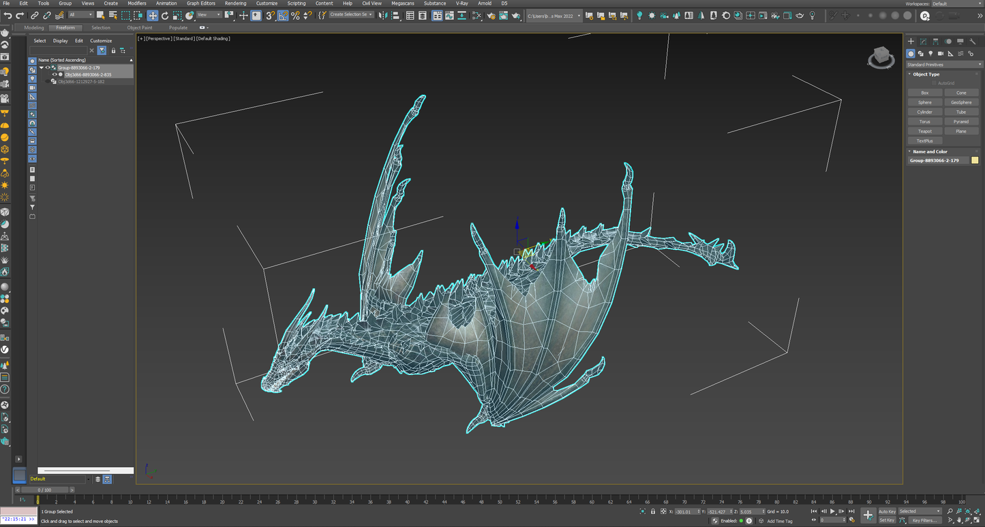985x527 pixels.
Task: Click the Sphere primitive button
Action: coord(925,102)
